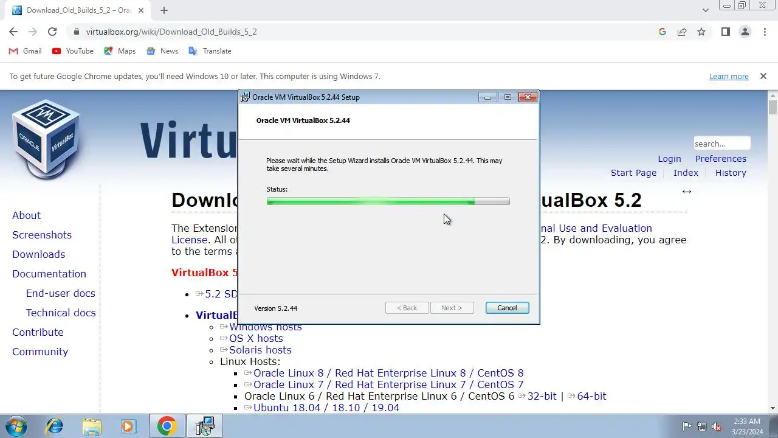This screenshot has height=438, width=778.
Task: Click the OS X hosts download link
Action: (x=256, y=338)
